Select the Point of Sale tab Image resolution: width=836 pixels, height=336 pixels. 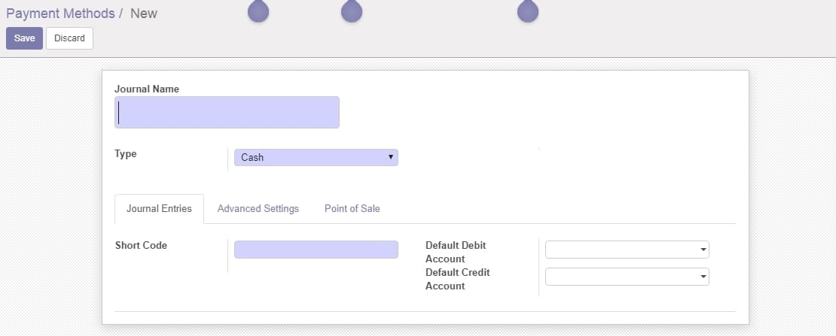point(352,209)
